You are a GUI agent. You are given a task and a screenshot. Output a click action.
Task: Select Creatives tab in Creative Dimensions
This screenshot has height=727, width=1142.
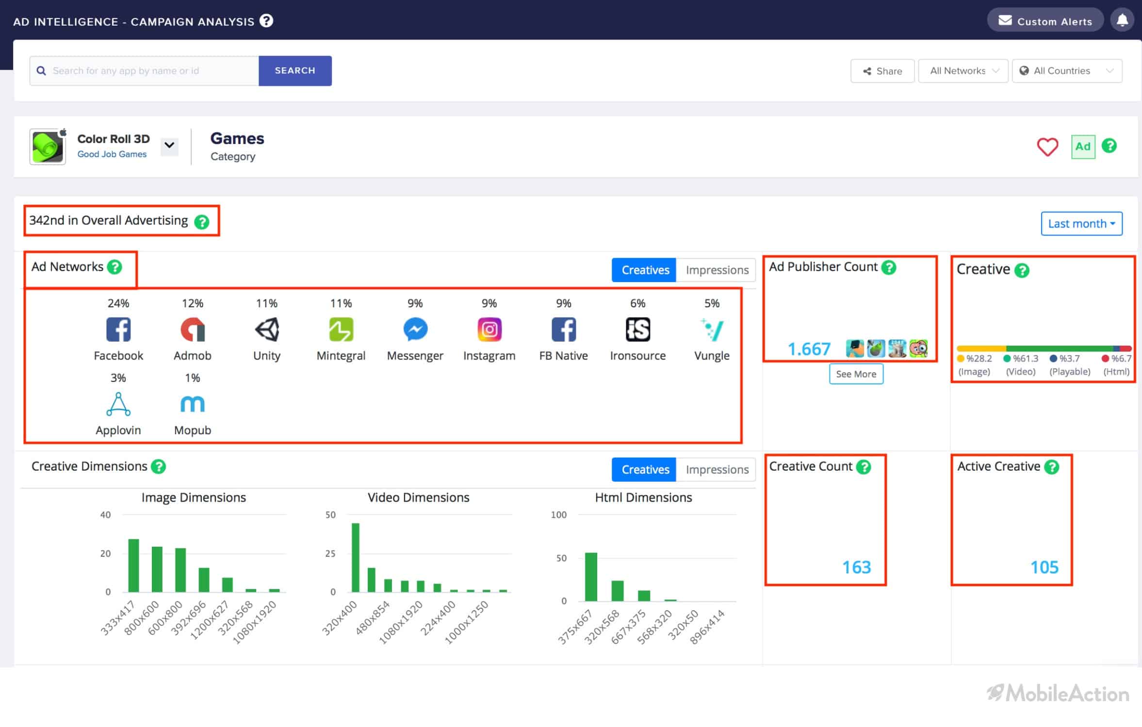tap(644, 470)
